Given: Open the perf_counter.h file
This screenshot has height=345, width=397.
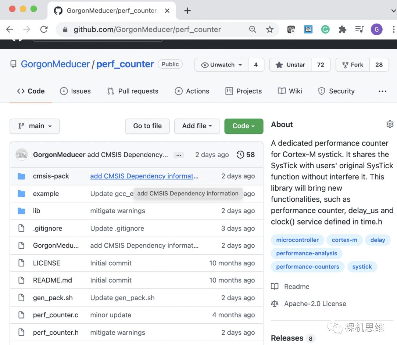Looking at the screenshot, I should [56, 333].
